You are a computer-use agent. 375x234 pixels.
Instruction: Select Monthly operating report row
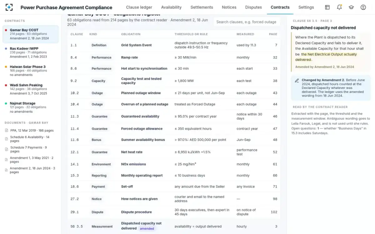[x=174, y=175]
